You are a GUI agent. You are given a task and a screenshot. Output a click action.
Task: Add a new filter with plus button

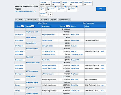[50, 14]
